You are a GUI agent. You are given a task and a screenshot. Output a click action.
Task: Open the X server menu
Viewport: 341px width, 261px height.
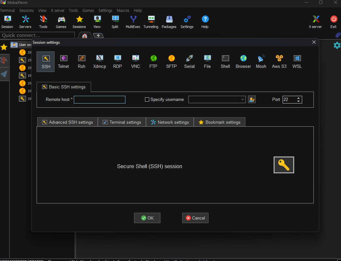click(58, 11)
